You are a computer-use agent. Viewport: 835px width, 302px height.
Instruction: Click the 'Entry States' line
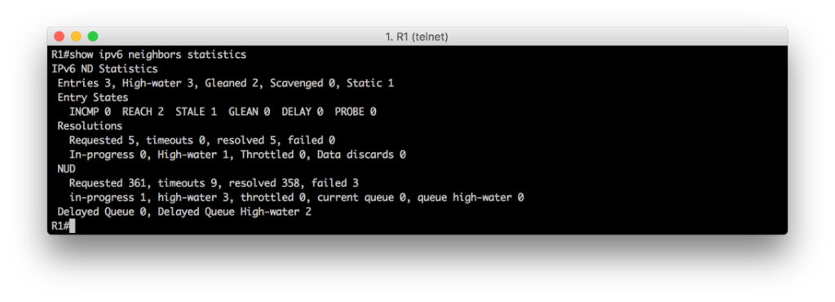tap(93, 98)
